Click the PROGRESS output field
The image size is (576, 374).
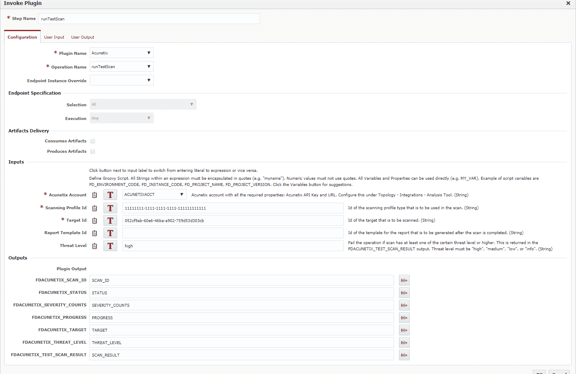[241, 318]
